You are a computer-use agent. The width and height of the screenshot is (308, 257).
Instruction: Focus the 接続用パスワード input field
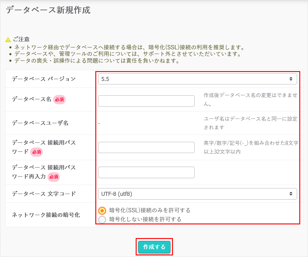(146, 147)
